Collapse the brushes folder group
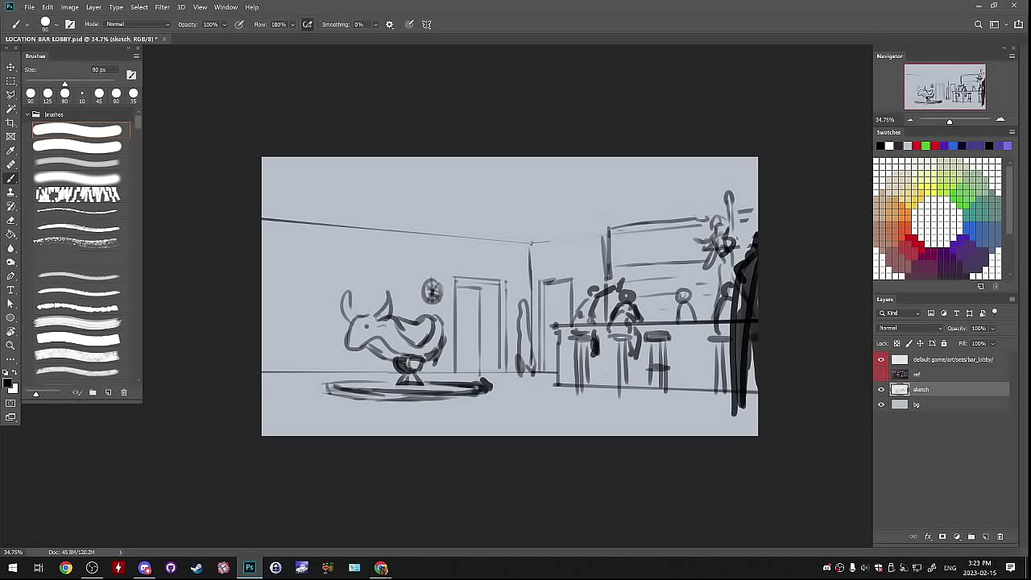Screen dimensions: 1031x580 [27, 114]
